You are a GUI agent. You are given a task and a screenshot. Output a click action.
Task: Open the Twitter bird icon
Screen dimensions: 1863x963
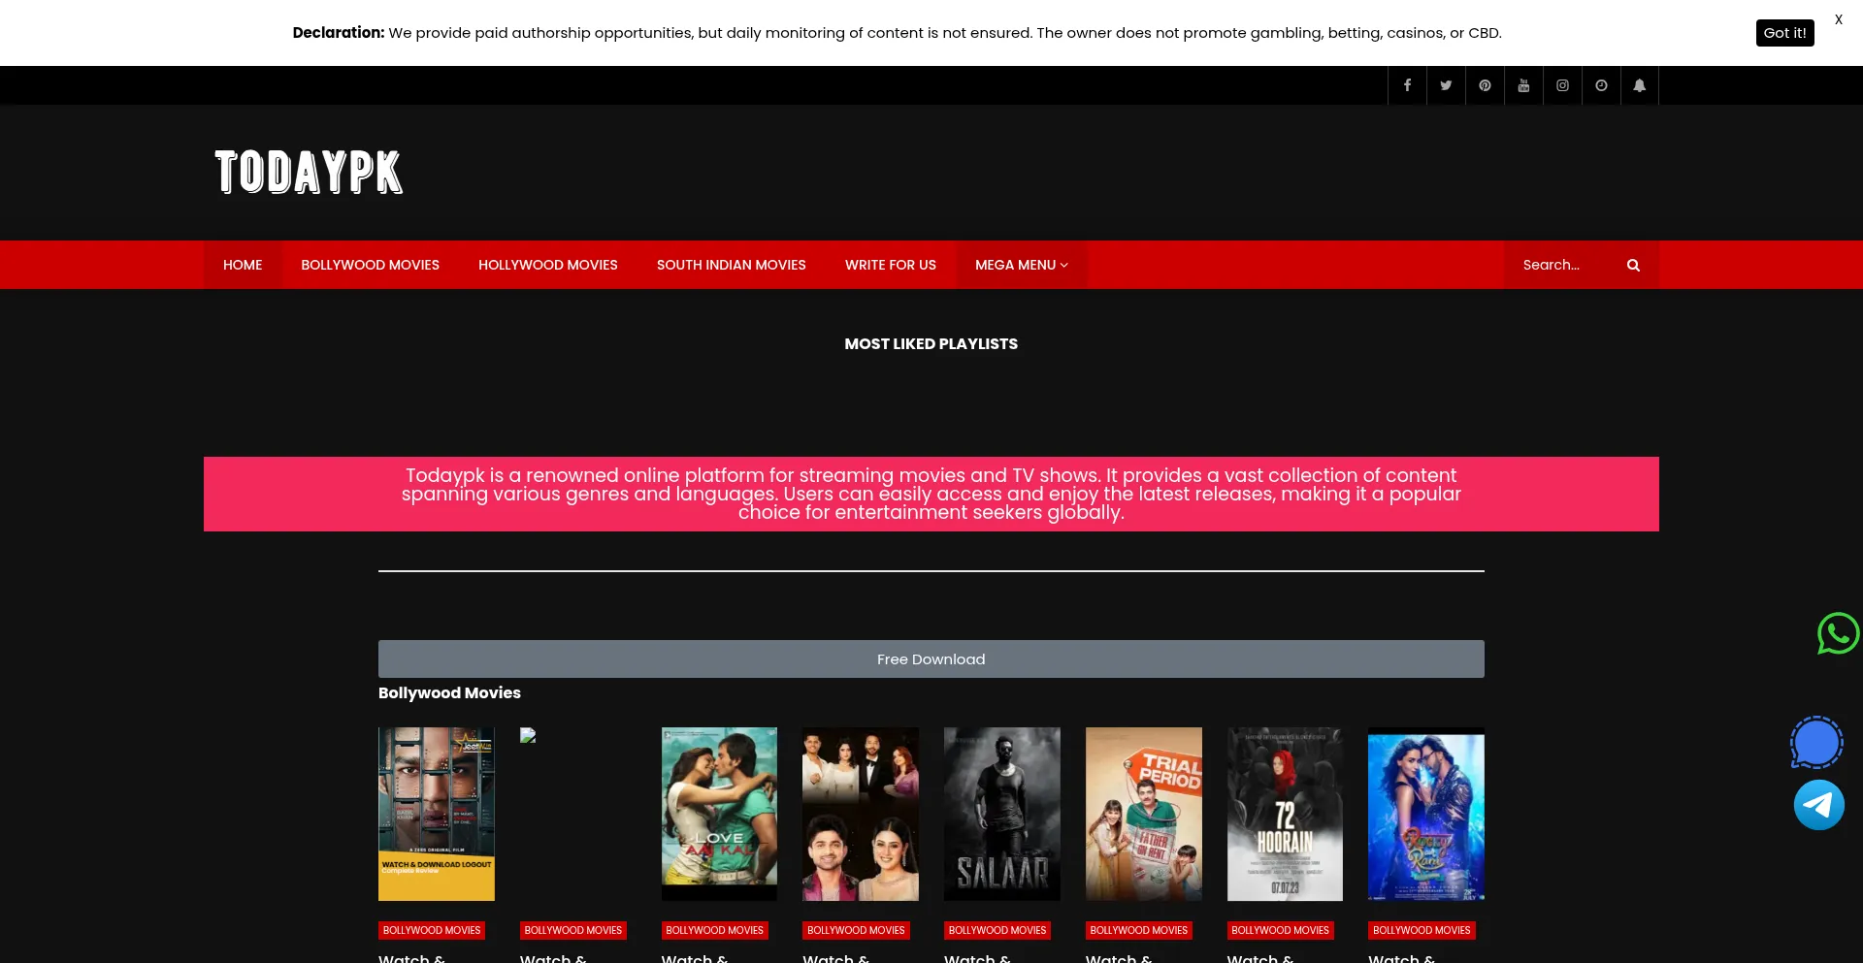[1446, 85]
